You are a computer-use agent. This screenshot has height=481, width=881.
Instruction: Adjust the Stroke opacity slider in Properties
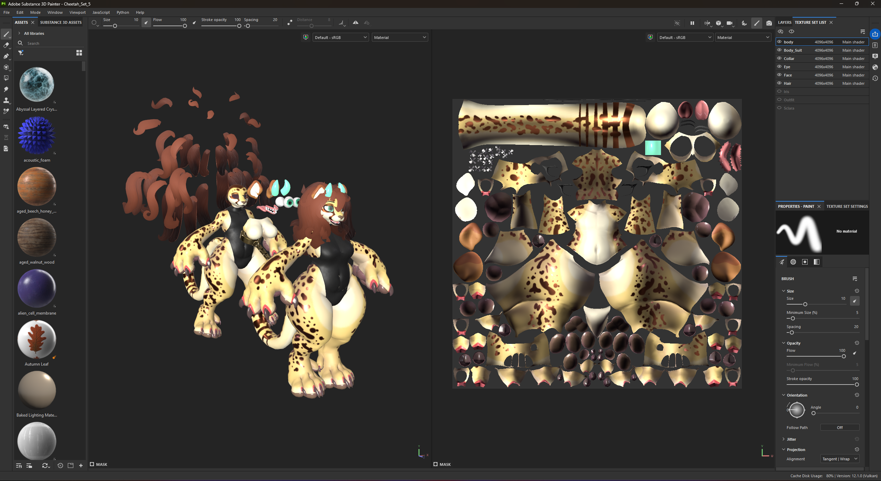[x=822, y=385]
